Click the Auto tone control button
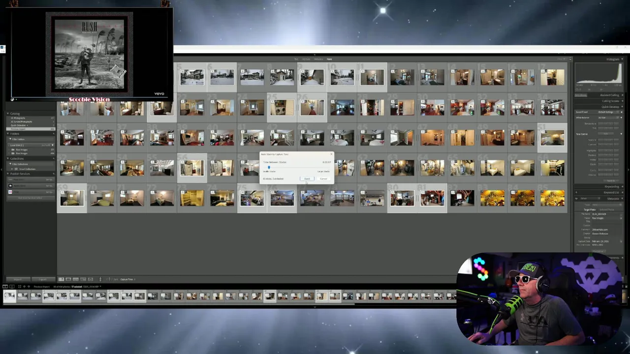This screenshot has height=354, width=630. click(x=605, y=134)
